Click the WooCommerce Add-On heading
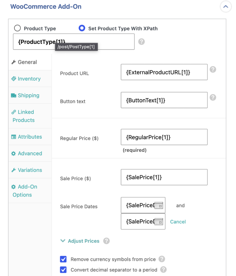This screenshot has width=236, height=276. [46, 6]
